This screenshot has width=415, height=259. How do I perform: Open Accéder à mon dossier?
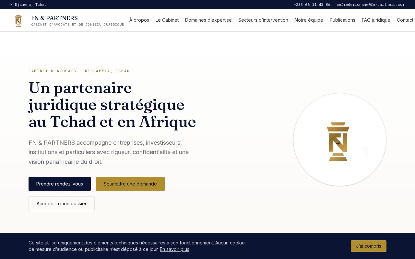[62, 204]
